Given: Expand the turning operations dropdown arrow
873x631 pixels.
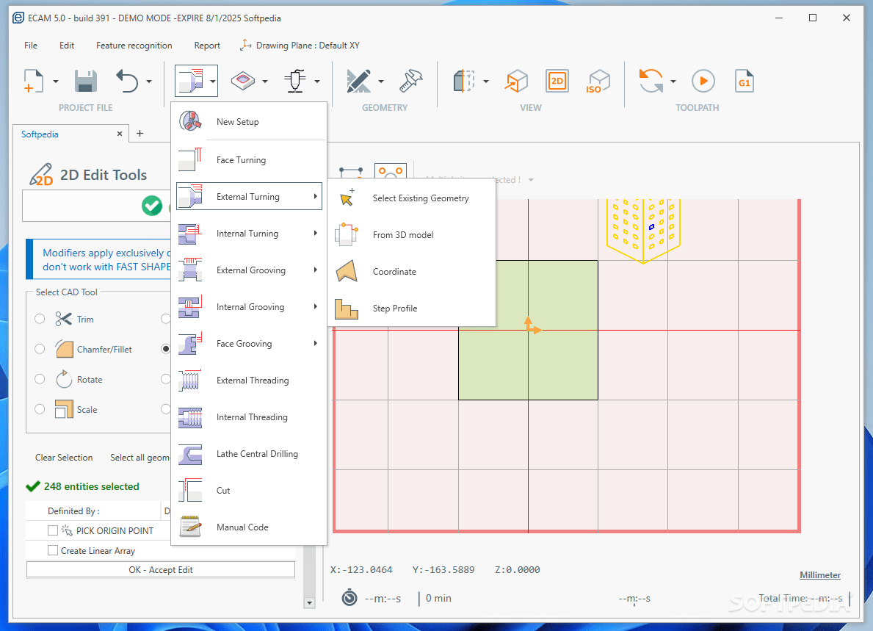Looking at the screenshot, I should (213, 82).
